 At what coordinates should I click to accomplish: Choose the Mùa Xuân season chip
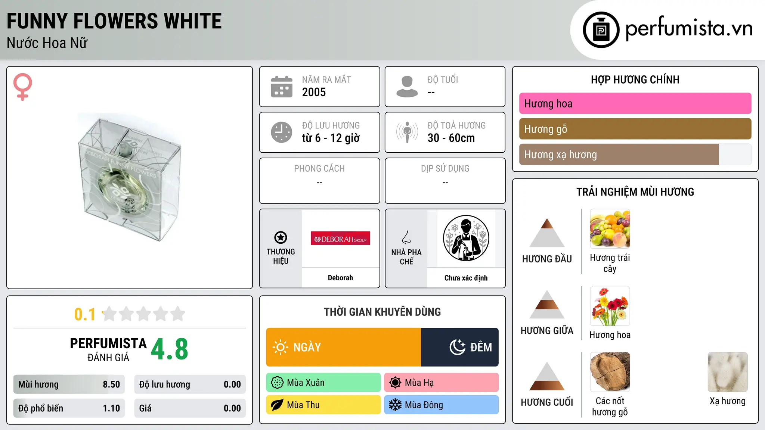click(x=323, y=383)
